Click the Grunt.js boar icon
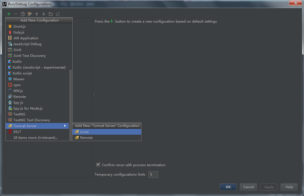Image resolution: width=304 pixels, height=196 pixels. click(x=10, y=26)
